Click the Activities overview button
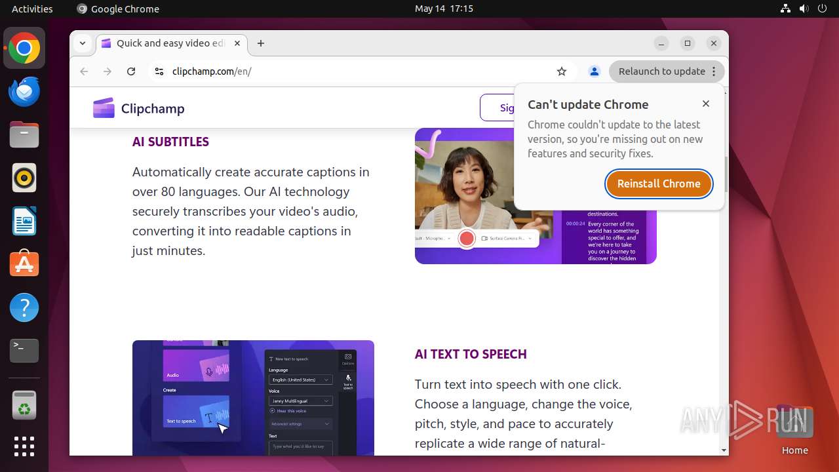This screenshot has height=472, width=839. (32, 9)
